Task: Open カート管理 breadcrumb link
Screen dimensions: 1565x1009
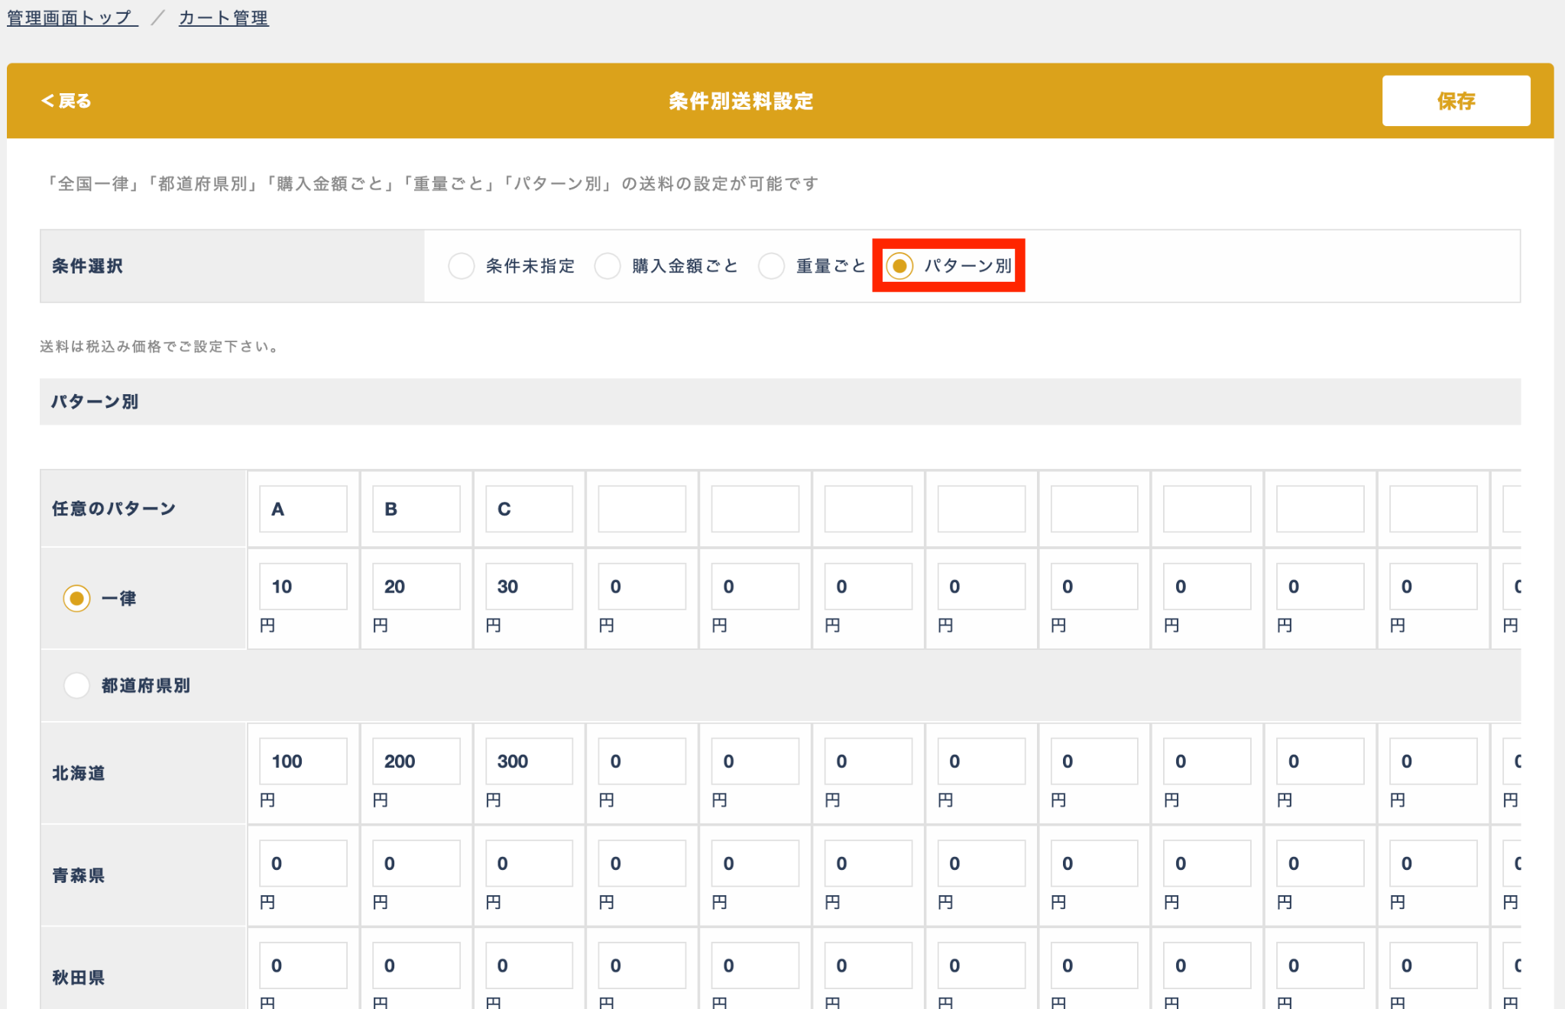Action: tap(223, 18)
